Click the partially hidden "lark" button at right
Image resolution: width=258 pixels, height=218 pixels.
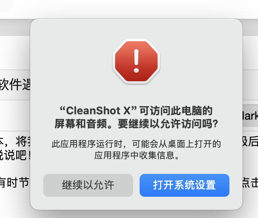coord(250,116)
